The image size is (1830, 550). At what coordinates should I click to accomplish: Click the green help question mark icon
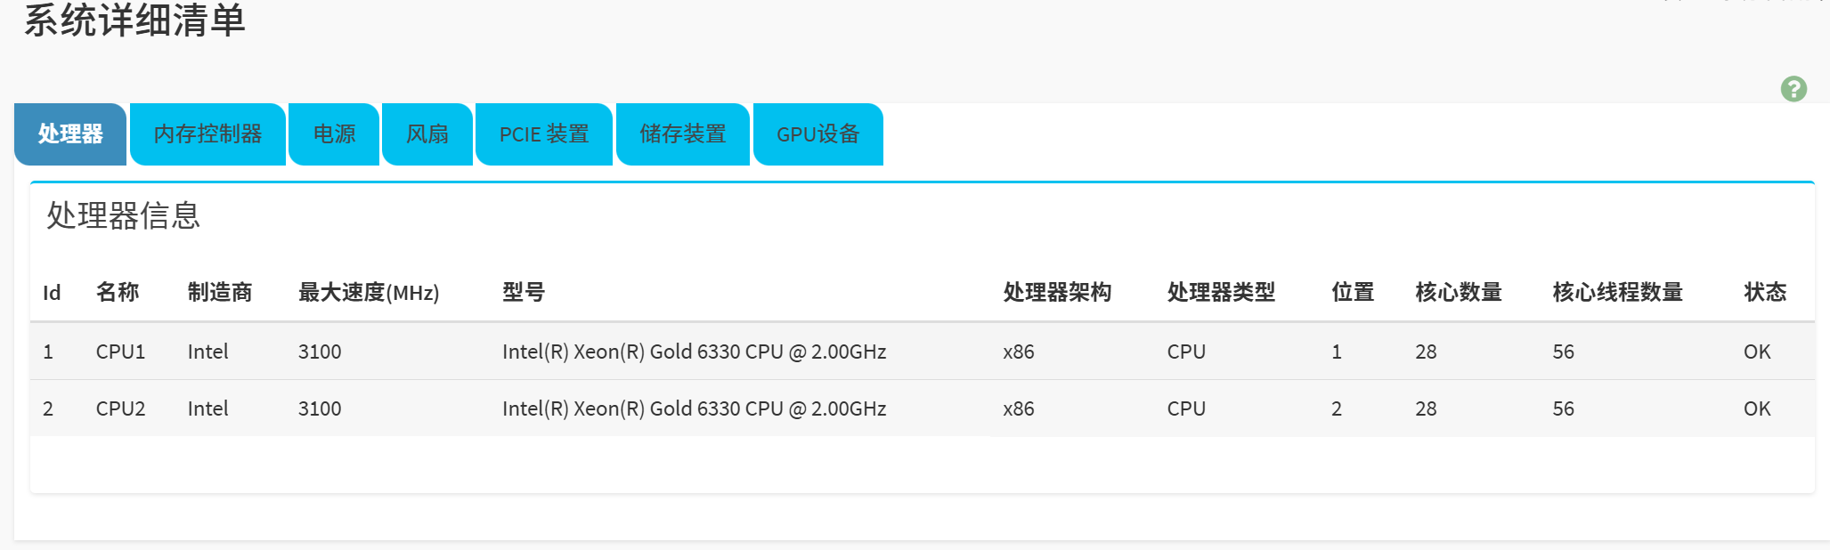(x=1793, y=89)
